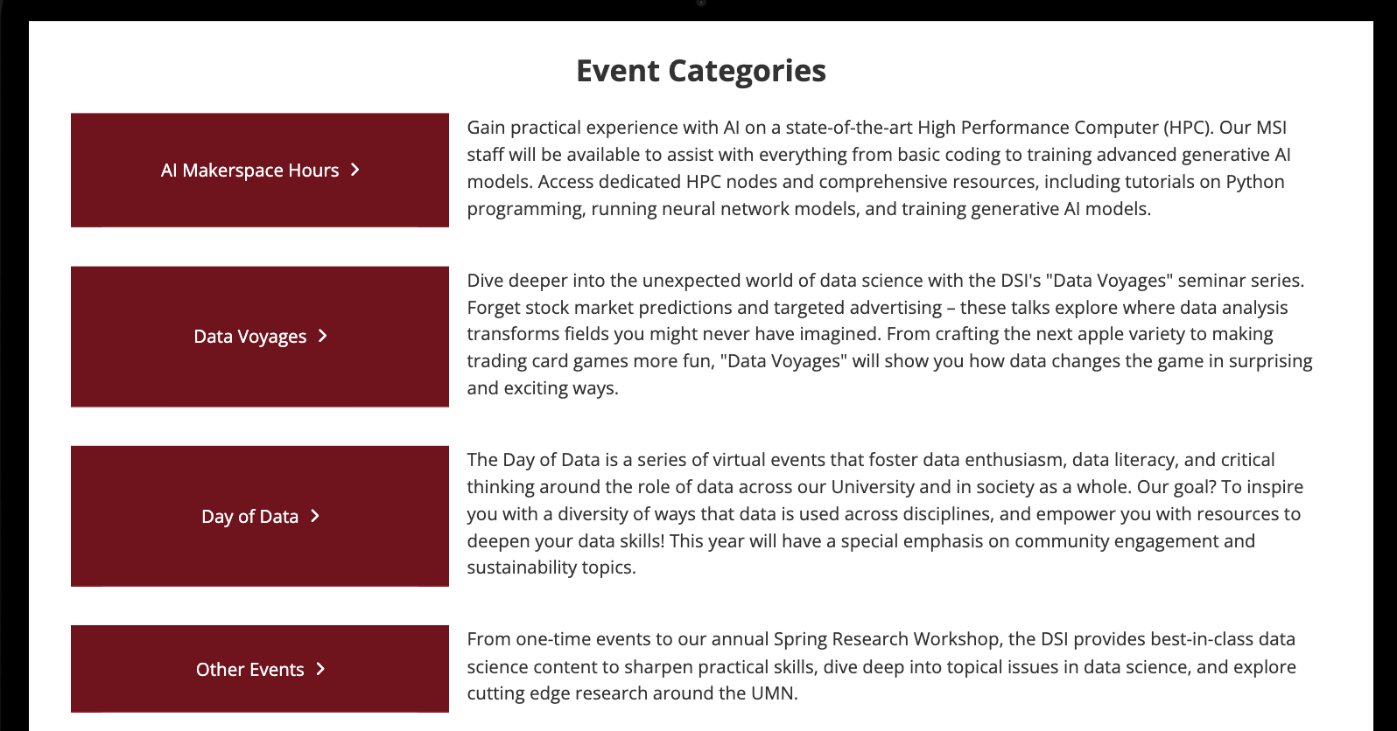1397x731 pixels.
Task: Go to the Data Voyages events
Action: tap(249, 337)
